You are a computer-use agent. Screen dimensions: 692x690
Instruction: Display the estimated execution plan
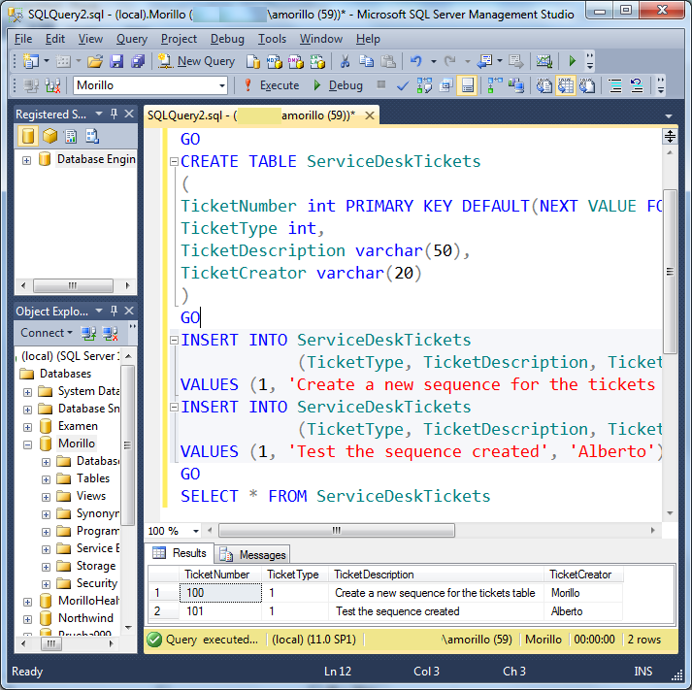[424, 85]
